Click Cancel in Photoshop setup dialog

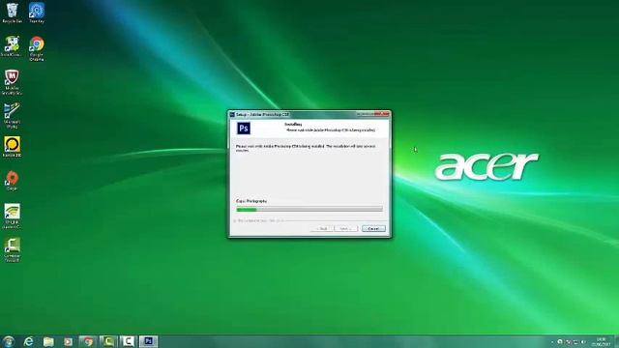click(x=373, y=228)
